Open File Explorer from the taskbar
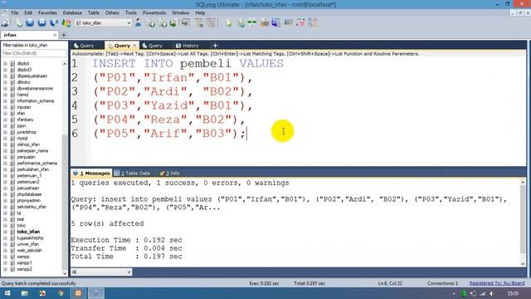The image size is (531, 299). click(x=24, y=293)
